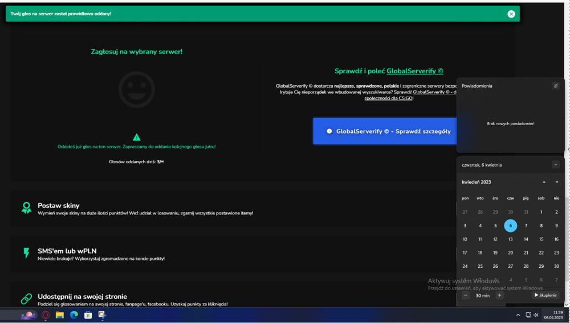Open the GlobalServerify © link in heading
The width and height of the screenshot is (570, 323).
pyautogui.click(x=415, y=71)
